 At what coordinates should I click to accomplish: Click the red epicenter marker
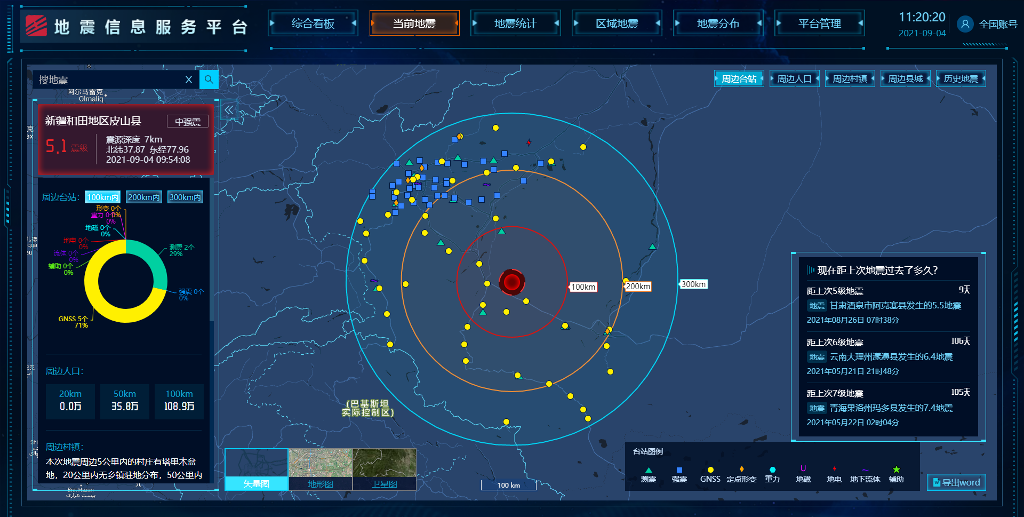click(x=512, y=282)
